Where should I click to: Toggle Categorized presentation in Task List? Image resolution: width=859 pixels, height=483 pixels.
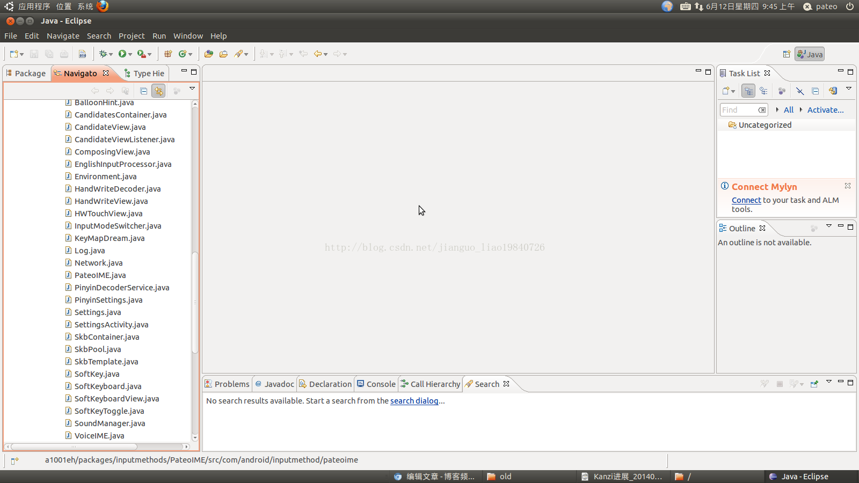click(x=748, y=91)
